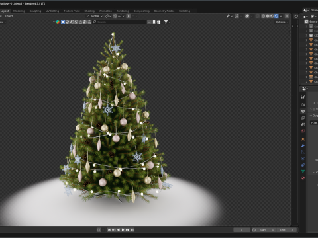Jump to previous keyframe

coord(114,230)
